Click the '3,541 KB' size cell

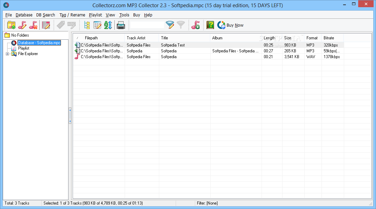click(x=292, y=57)
